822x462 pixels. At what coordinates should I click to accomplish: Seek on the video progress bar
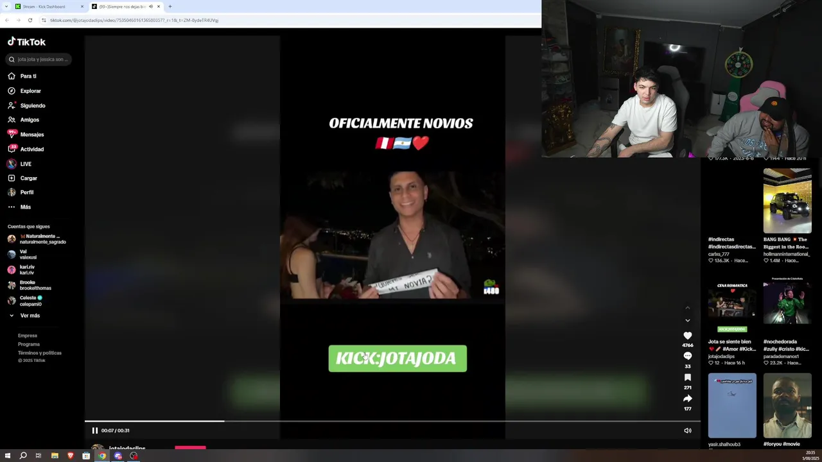392,421
